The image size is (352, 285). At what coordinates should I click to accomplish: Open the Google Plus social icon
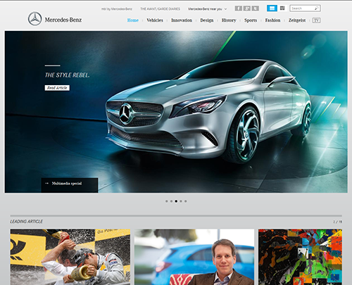tap(246, 8)
